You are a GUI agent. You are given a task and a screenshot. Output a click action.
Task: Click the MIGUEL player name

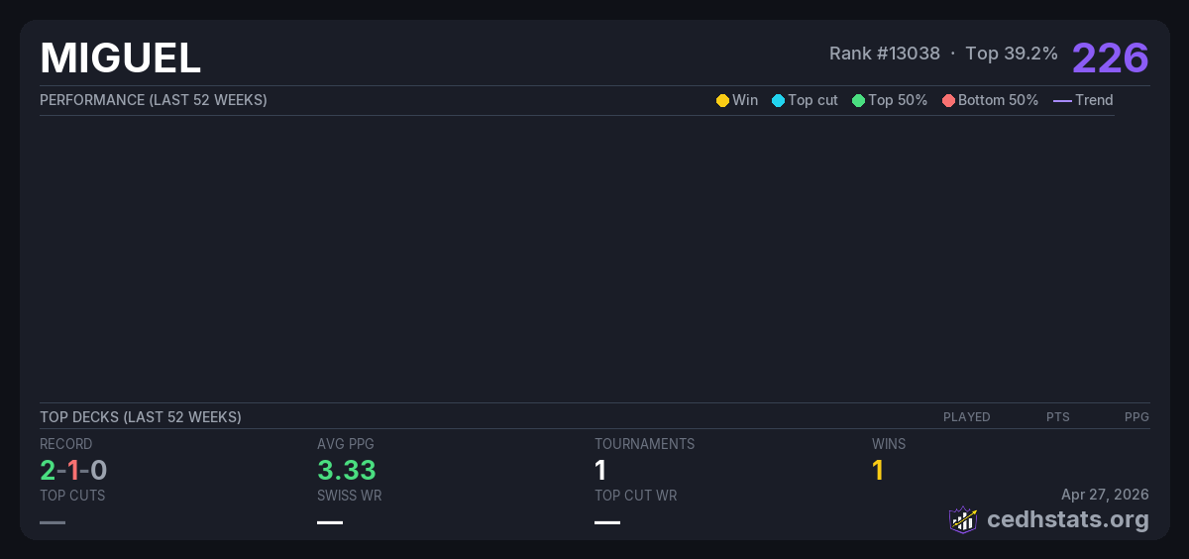click(x=121, y=58)
